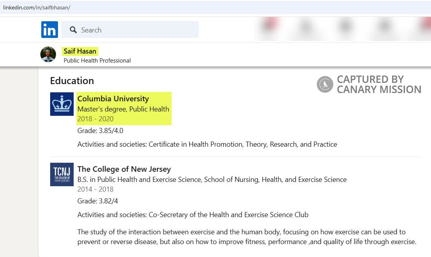
Task: Click the browser address bar URL
Action: coord(36,7)
